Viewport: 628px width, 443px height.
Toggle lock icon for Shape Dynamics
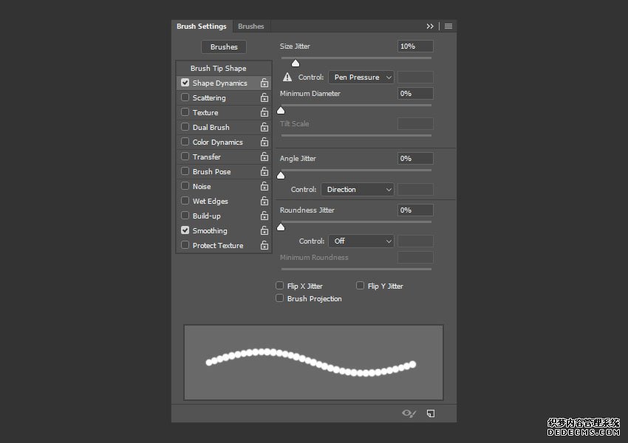tap(264, 83)
